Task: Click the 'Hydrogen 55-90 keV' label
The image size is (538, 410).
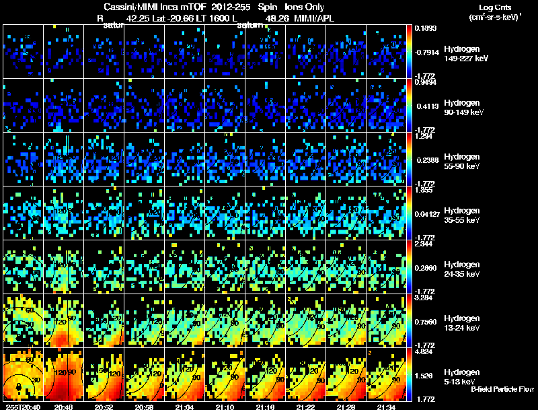Action: (462, 162)
